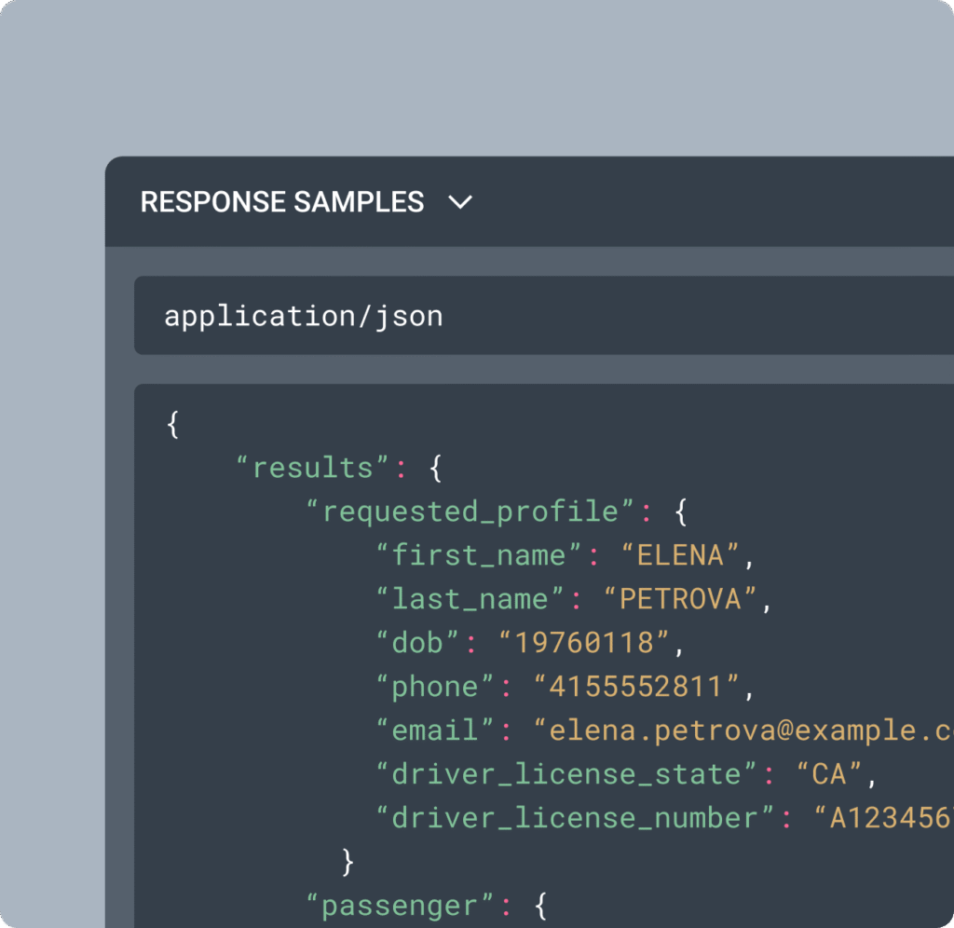Image resolution: width=954 pixels, height=928 pixels.
Task: Click the "A123456" license number value
Action: point(884,818)
